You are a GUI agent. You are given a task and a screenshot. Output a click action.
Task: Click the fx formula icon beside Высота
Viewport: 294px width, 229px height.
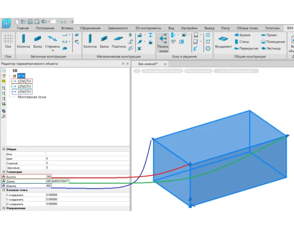(3, 177)
